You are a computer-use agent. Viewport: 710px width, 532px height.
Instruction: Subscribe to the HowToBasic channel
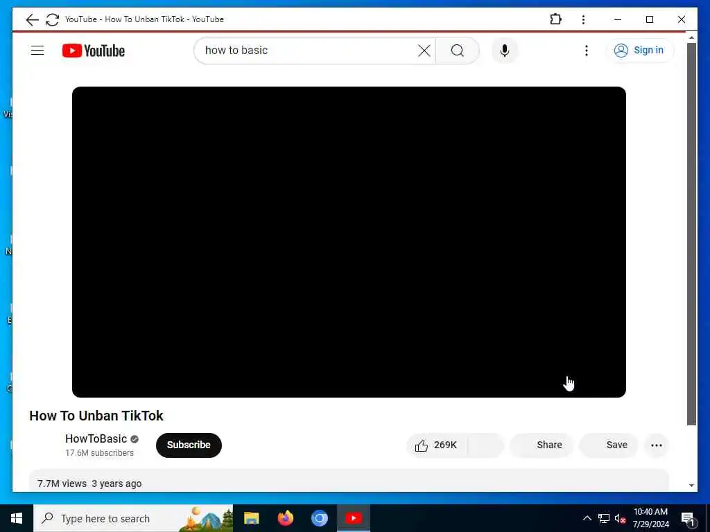tap(189, 445)
